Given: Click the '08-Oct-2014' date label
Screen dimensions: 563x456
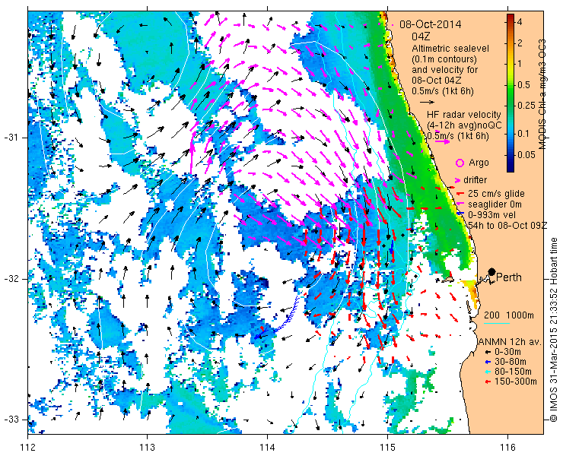Looking at the screenshot, I should pos(431,24).
